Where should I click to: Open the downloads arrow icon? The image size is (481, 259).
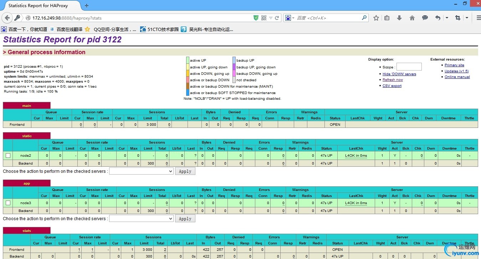click(399, 18)
